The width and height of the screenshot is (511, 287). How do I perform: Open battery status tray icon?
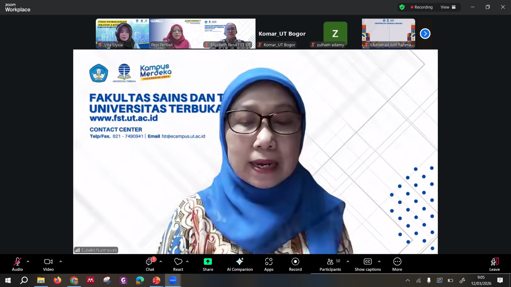[x=450, y=281]
